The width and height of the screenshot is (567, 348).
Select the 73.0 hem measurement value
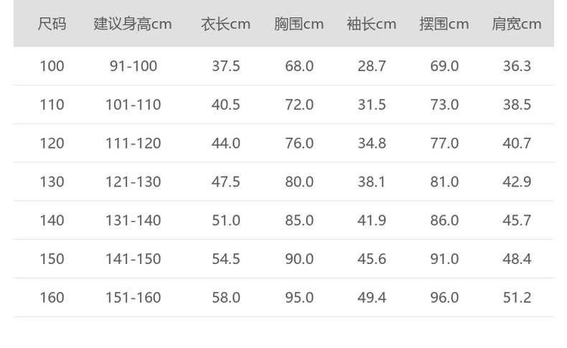tap(444, 105)
